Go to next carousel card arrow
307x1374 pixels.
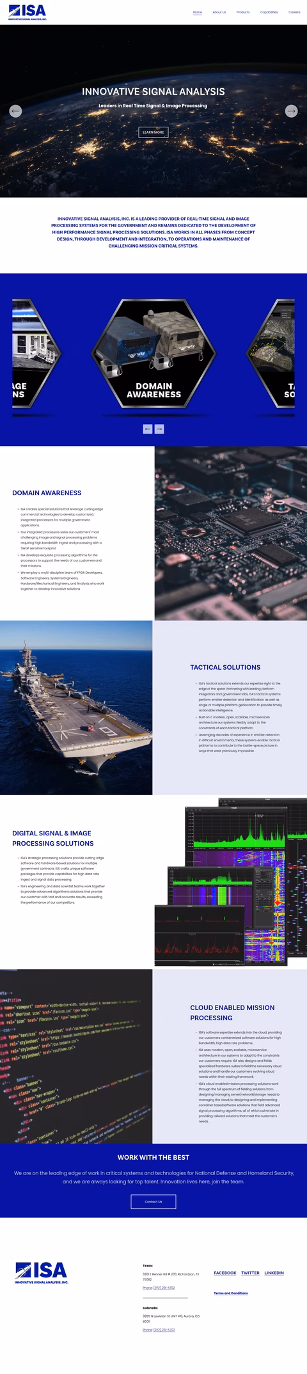click(x=159, y=429)
